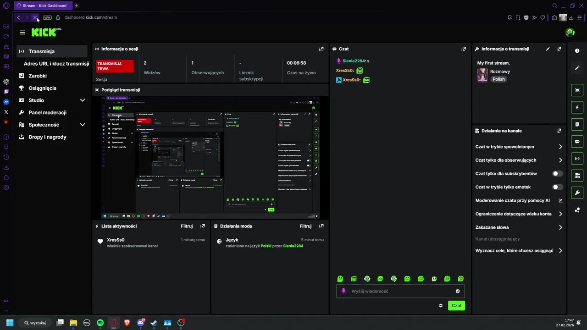
Task: Open Adres URL i klucz transmisji
Action: [56, 64]
